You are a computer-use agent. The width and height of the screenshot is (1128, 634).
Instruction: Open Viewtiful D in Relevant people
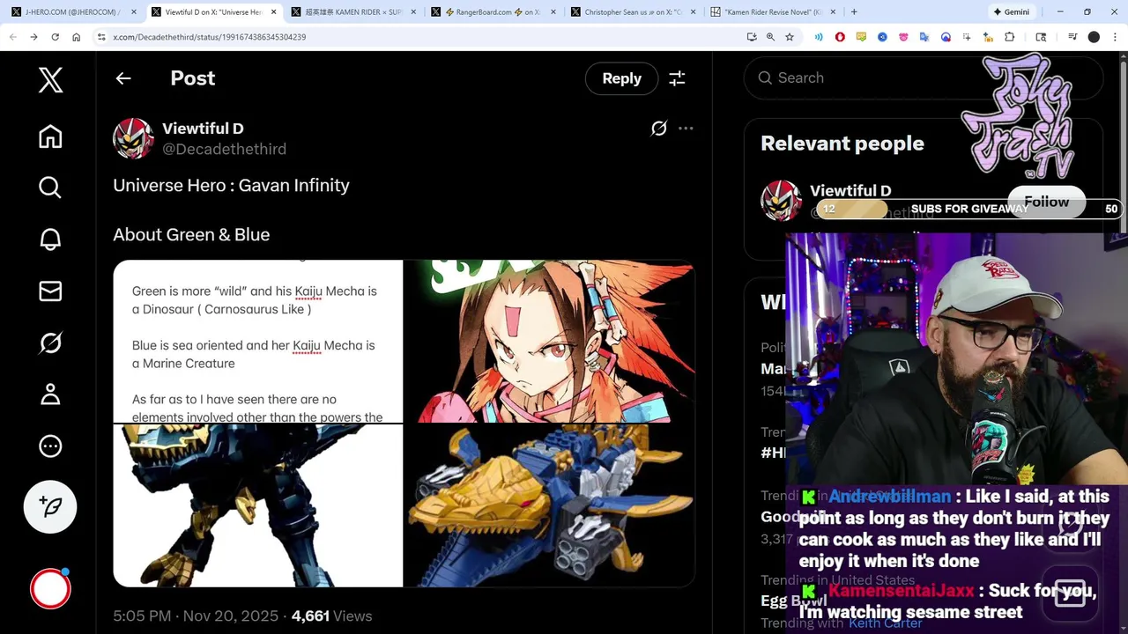point(850,191)
